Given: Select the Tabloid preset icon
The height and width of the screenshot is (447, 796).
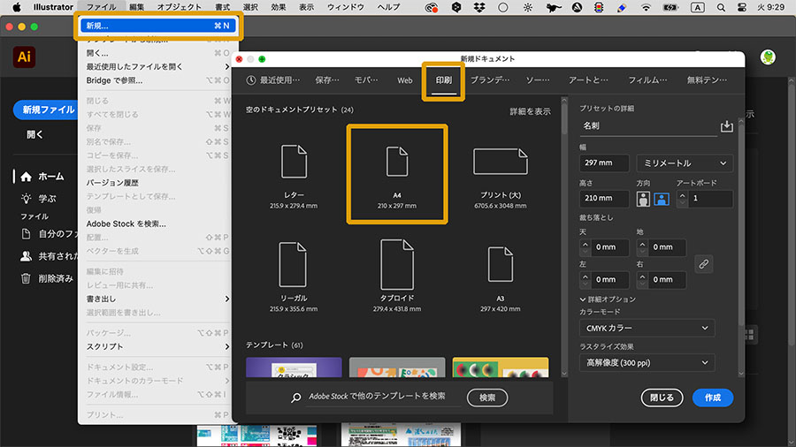Looking at the screenshot, I should pyautogui.click(x=397, y=264).
